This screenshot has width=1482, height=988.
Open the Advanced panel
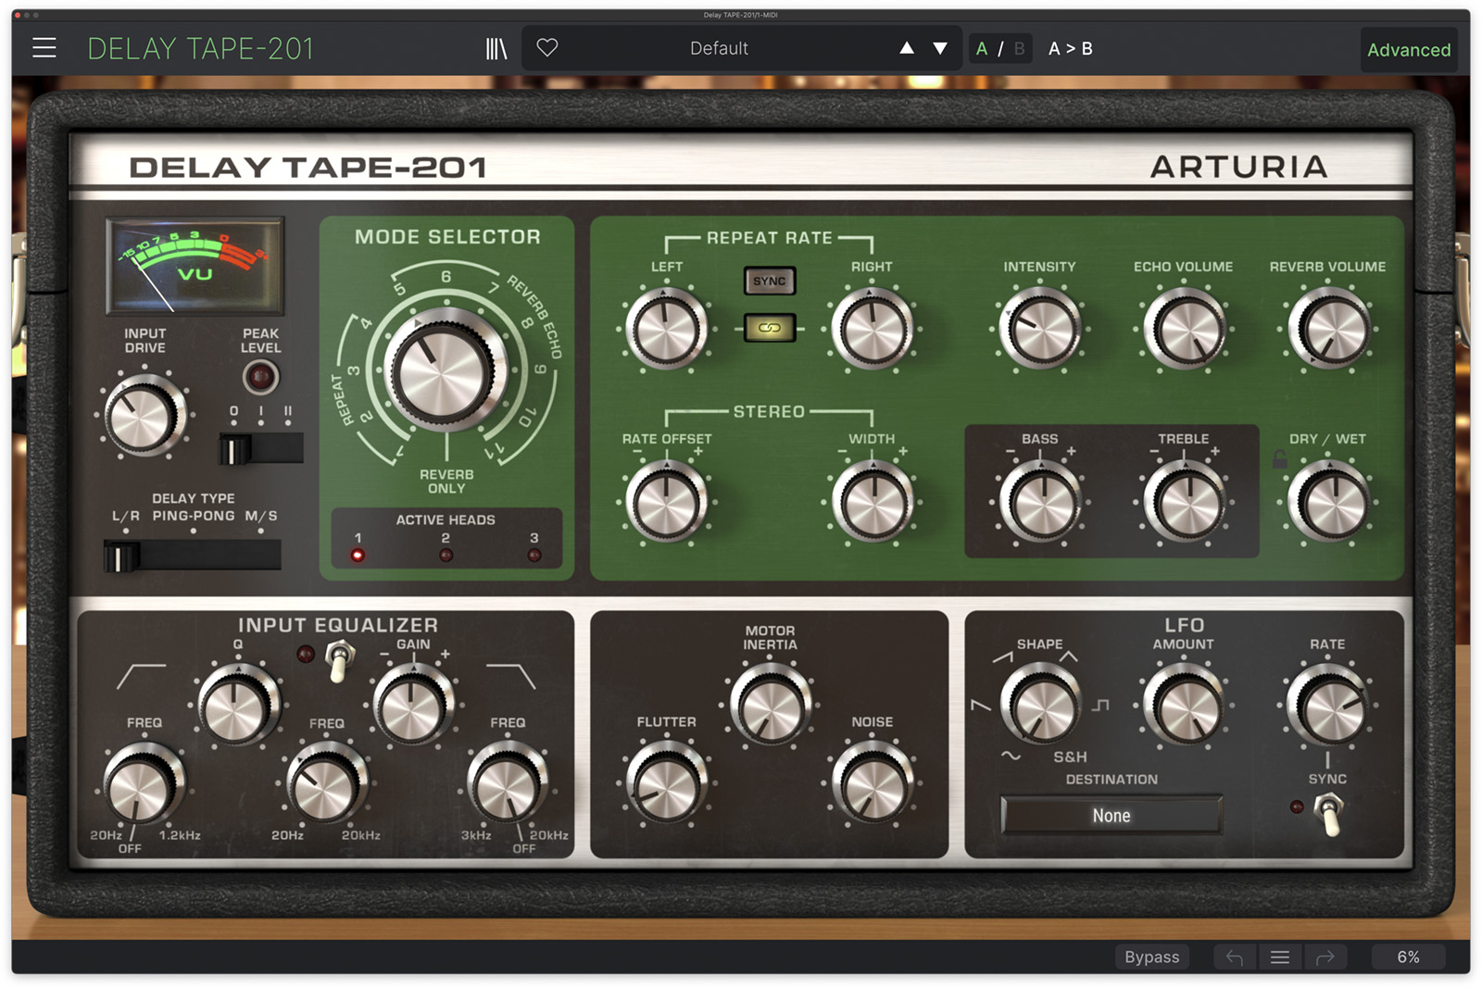(1408, 50)
